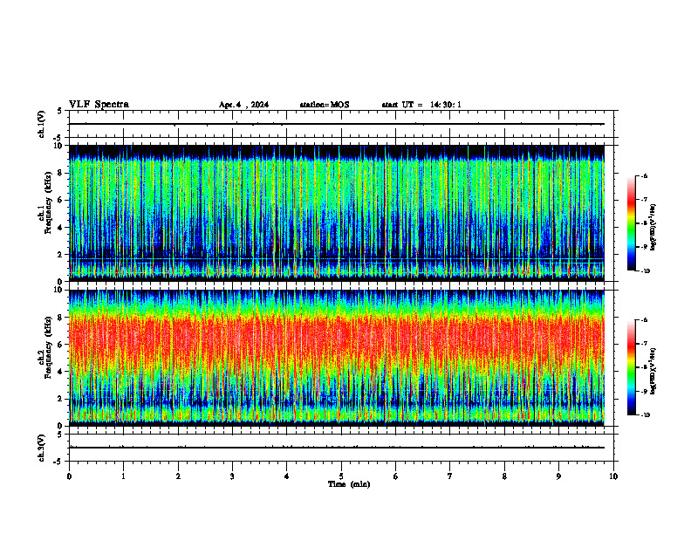691x534 pixels.
Task: Click the 8 kHz tick on ch.1 frequency axis
Action: tap(61, 173)
